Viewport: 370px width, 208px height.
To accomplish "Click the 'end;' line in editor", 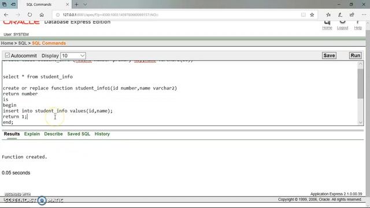I will [8, 122].
